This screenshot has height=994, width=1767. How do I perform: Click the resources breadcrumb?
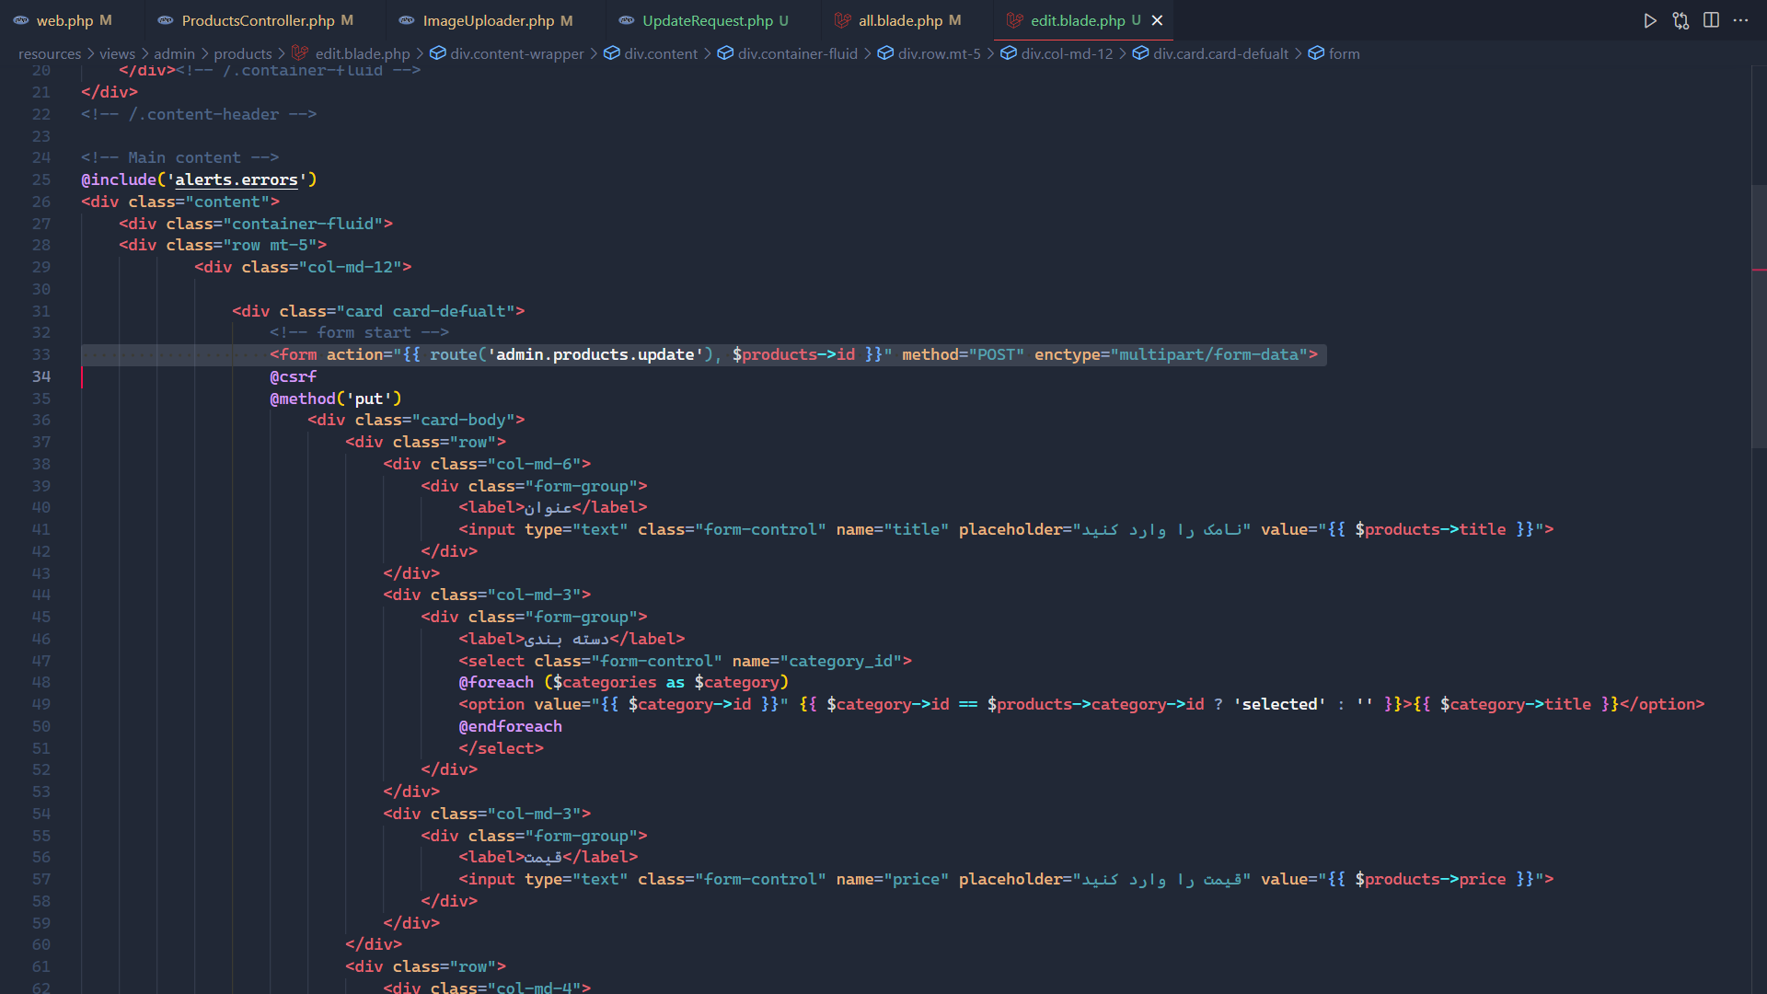click(50, 53)
